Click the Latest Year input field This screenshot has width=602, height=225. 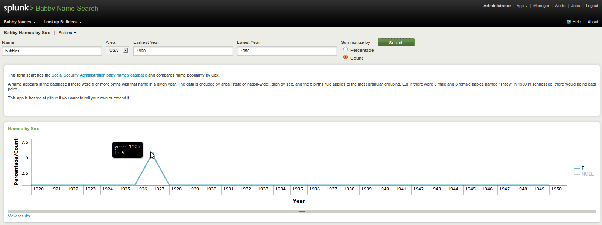(287, 51)
